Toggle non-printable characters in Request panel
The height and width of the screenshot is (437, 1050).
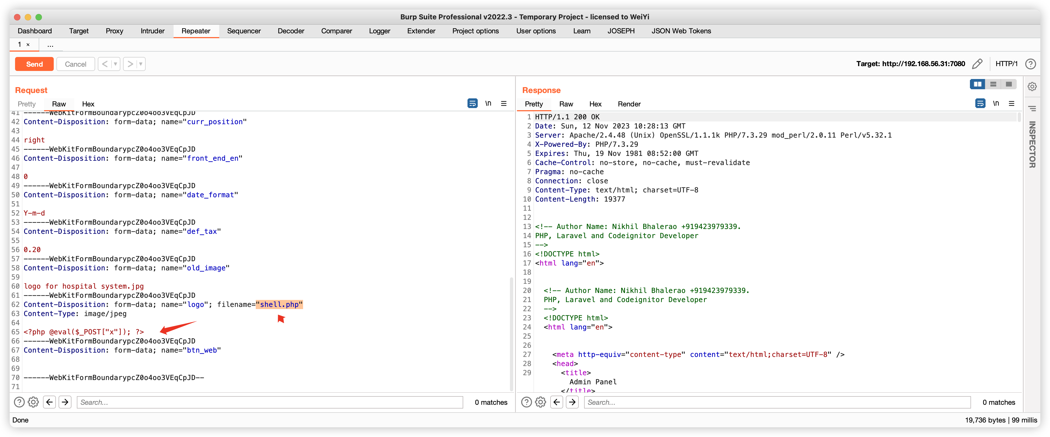point(488,103)
